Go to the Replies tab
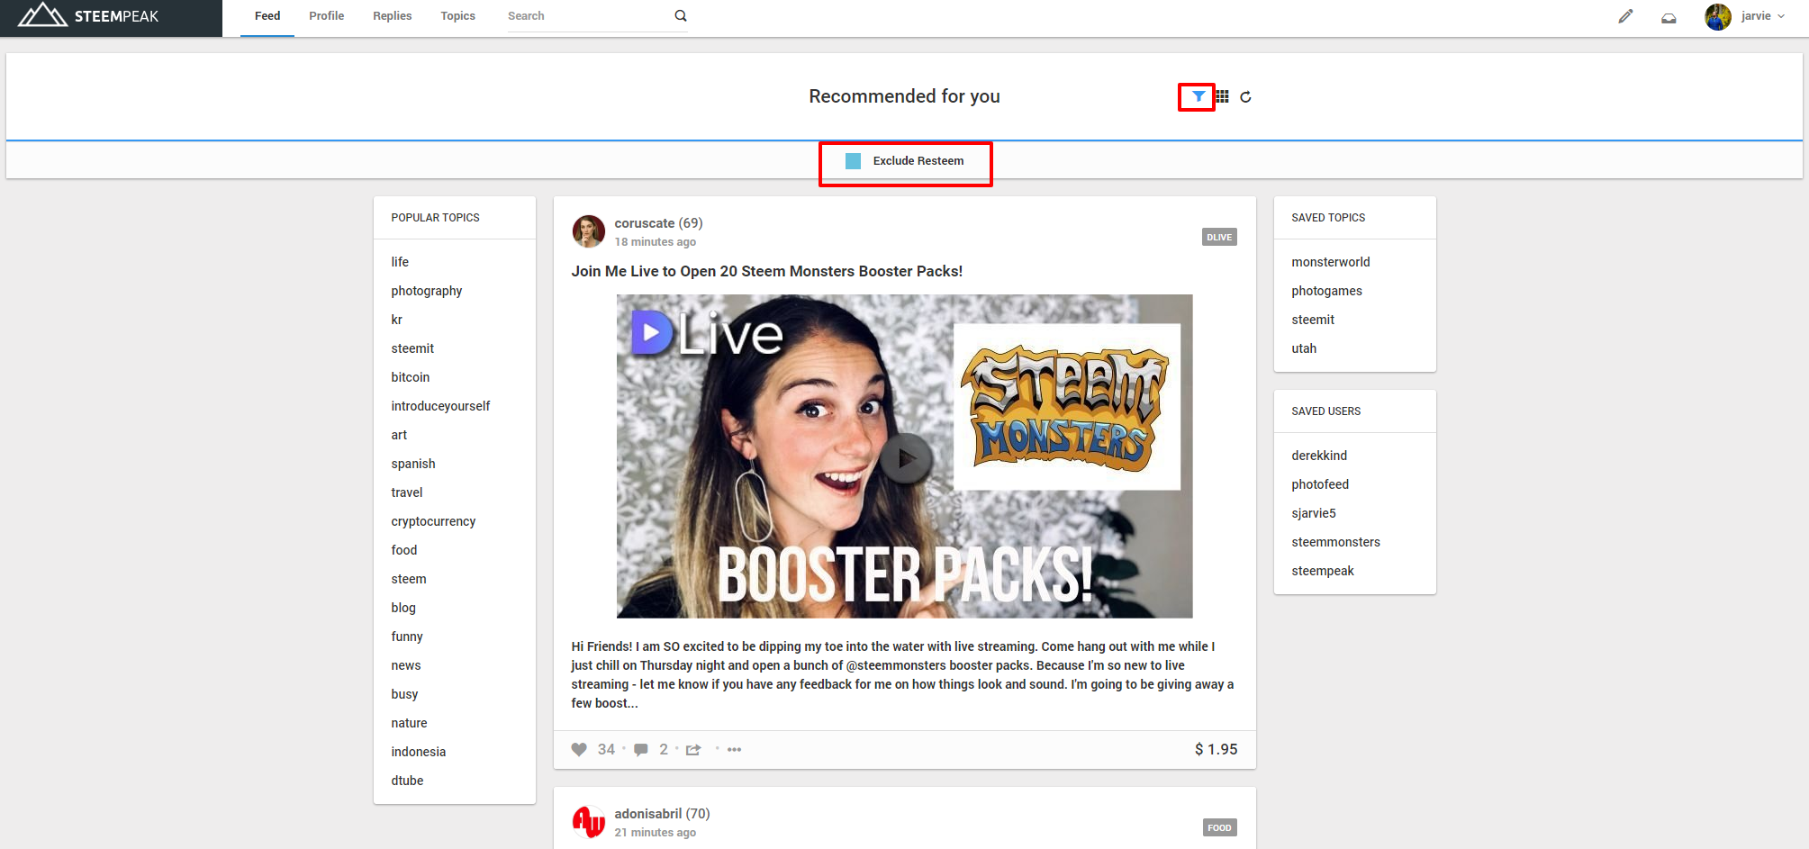1809x849 pixels. click(393, 16)
